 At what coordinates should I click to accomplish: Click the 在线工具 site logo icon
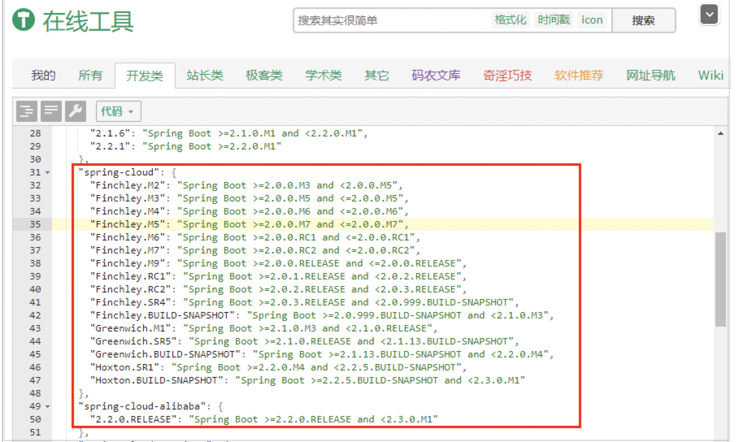(x=23, y=21)
